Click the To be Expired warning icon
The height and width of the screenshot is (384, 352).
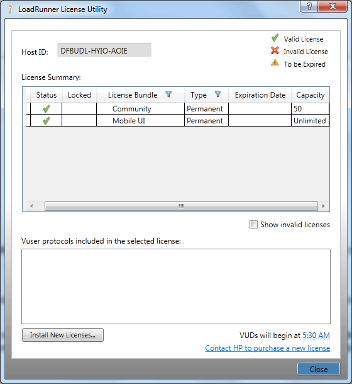275,63
